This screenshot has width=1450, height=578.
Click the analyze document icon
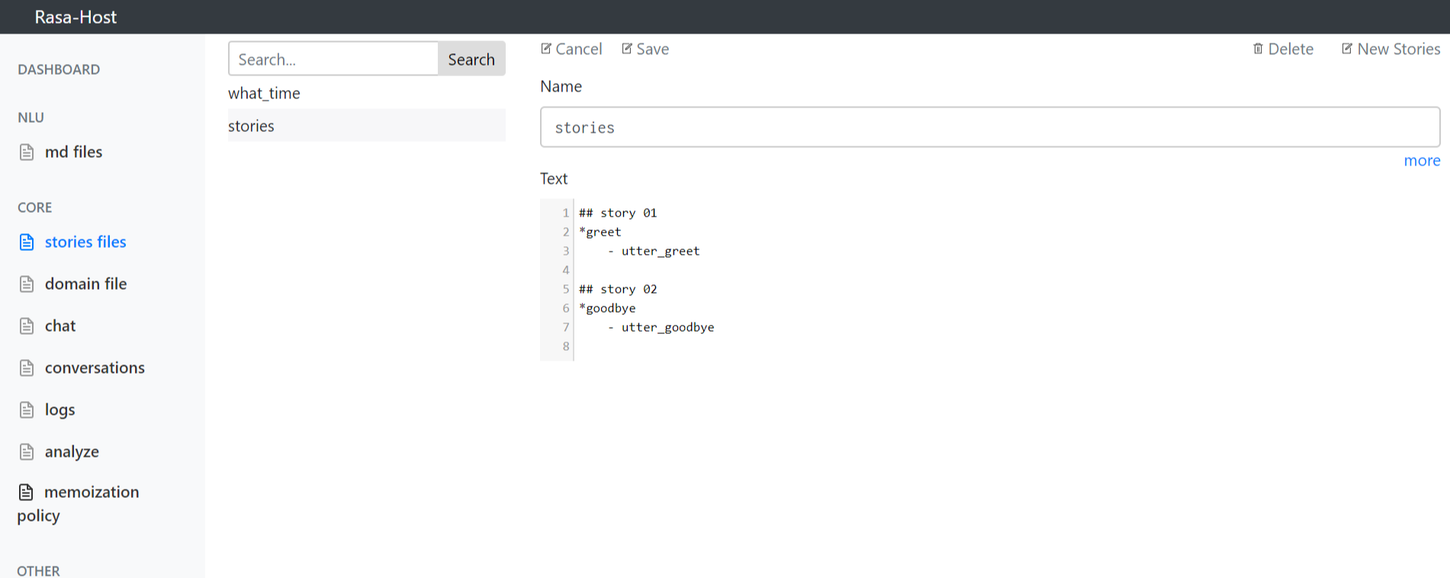[x=27, y=452]
